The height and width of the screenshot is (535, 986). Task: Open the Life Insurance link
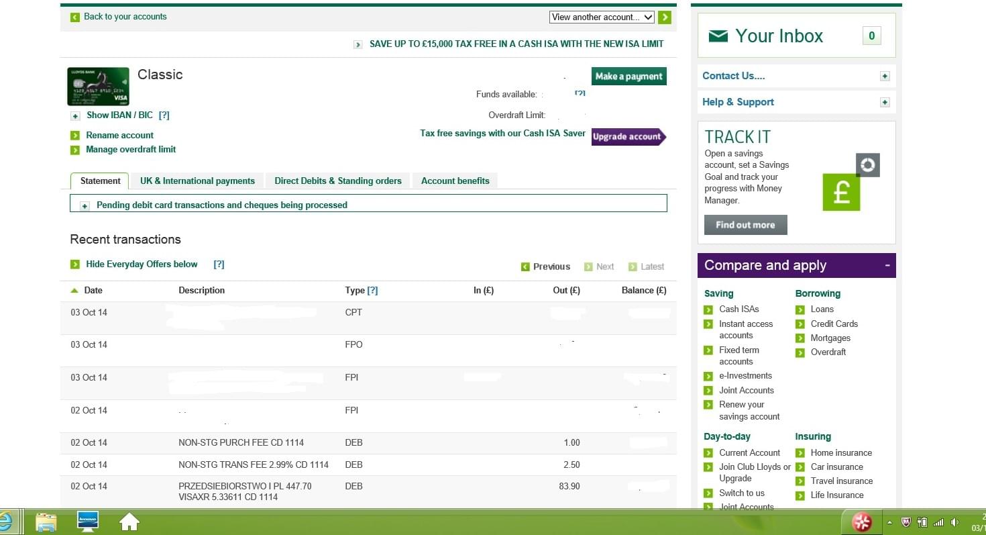pos(837,495)
